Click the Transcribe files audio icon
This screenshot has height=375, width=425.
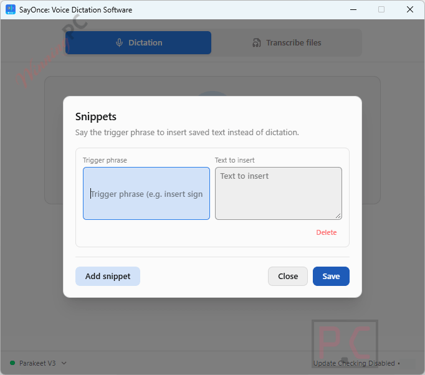pos(256,43)
